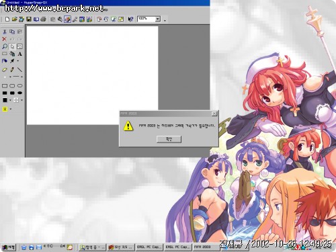Select the Text tool letter A
The image size is (336, 252).
click(x=19, y=54)
